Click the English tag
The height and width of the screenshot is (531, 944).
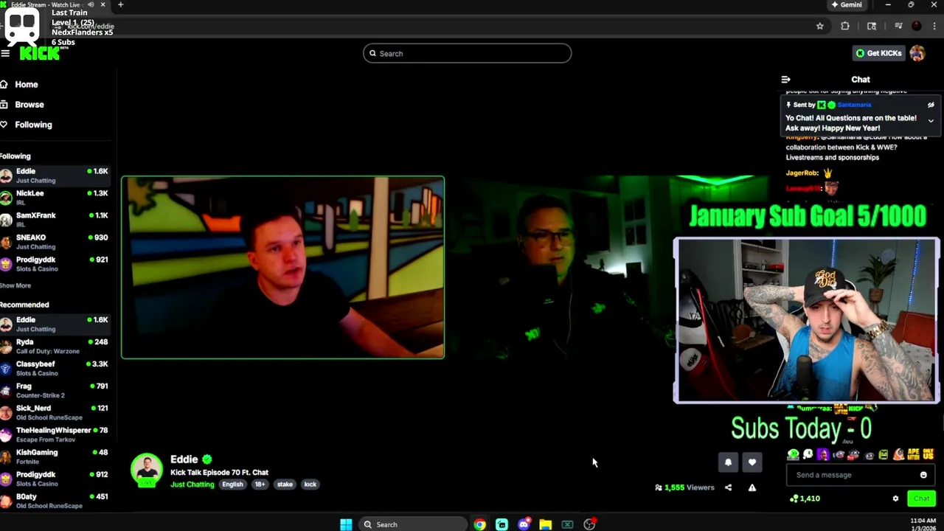coord(232,485)
